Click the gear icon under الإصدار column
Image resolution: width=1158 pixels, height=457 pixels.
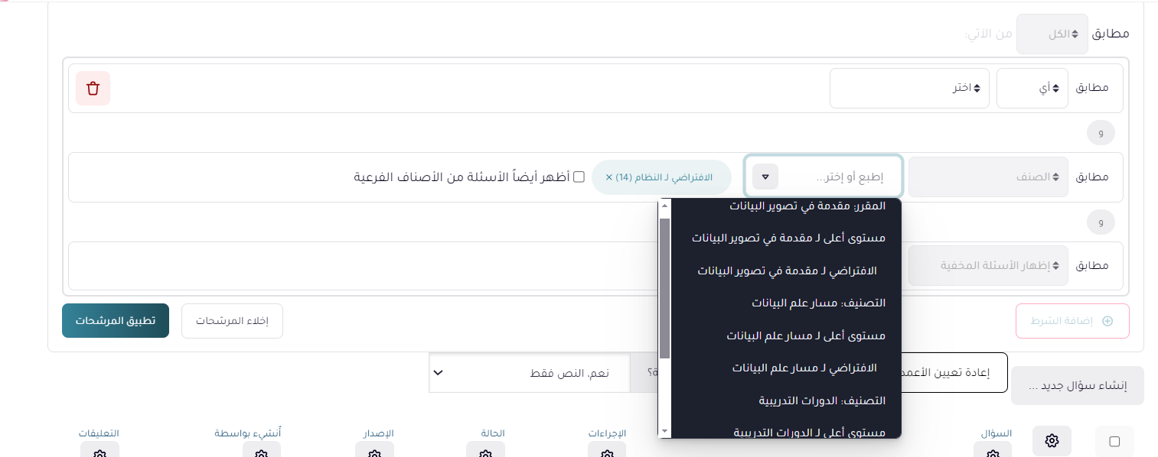(374, 452)
